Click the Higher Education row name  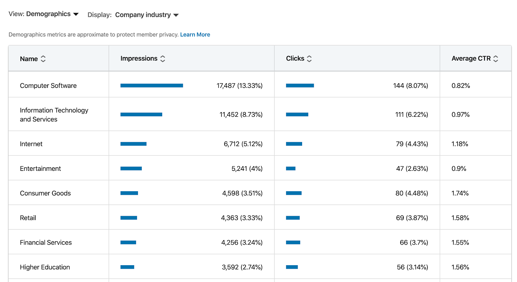point(45,267)
